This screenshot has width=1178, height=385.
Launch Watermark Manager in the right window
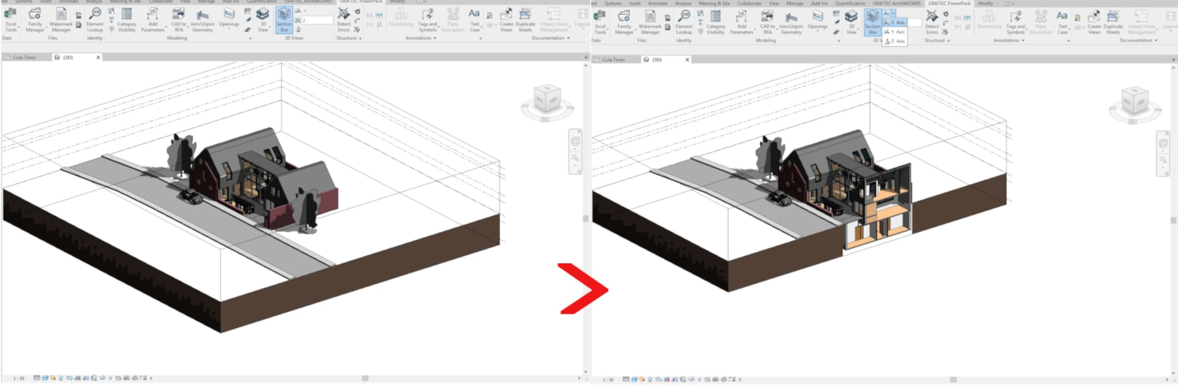coord(650,21)
